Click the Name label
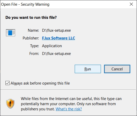The image size is (137, 116). [x=33, y=30]
